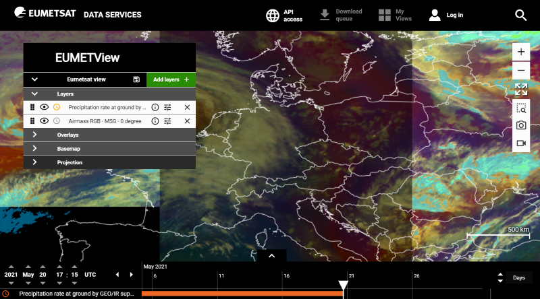Take a map snapshot with camera icon

tap(521, 125)
